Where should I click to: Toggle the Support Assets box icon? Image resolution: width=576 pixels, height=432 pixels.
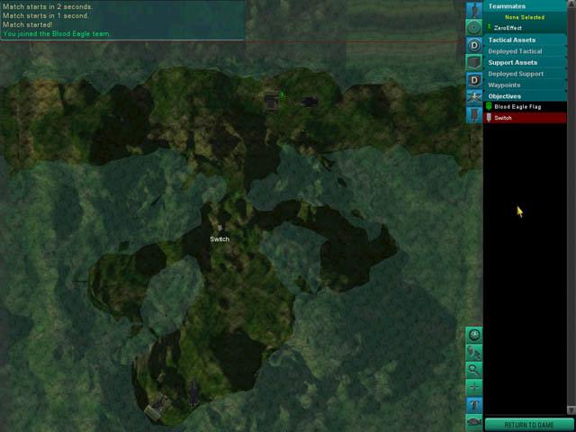click(x=474, y=62)
